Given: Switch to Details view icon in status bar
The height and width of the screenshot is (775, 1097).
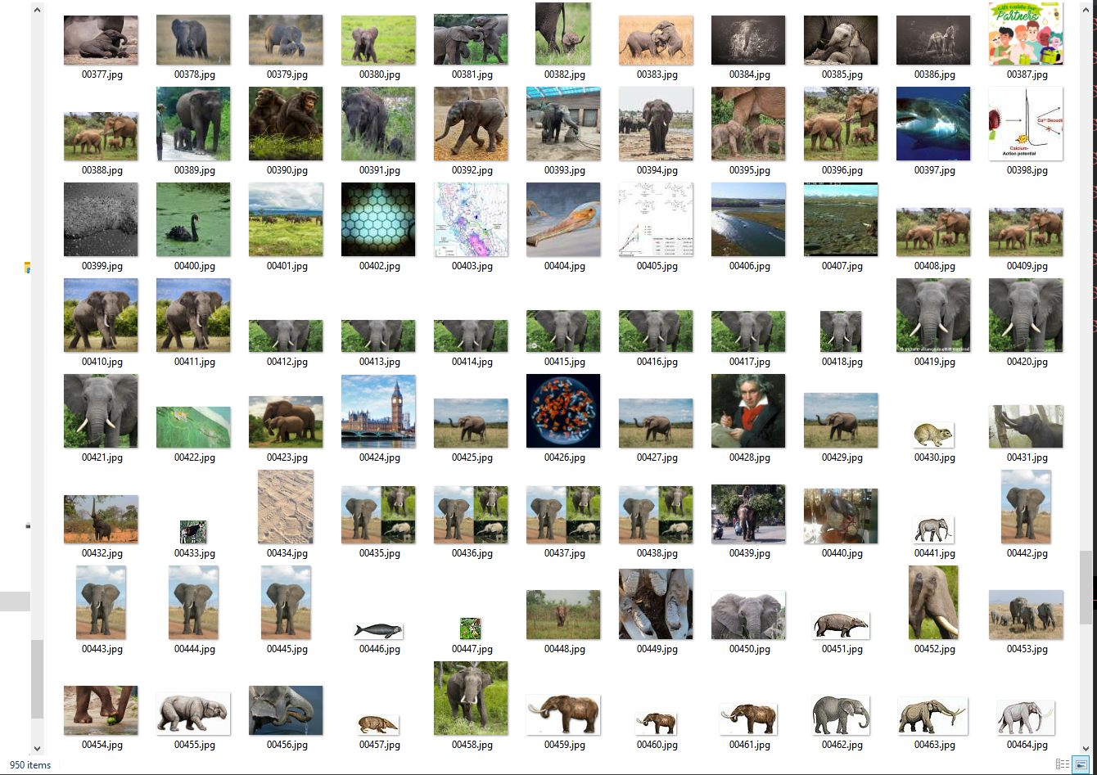Looking at the screenshot, I should pyautogui.click(x=1063, y=764).
